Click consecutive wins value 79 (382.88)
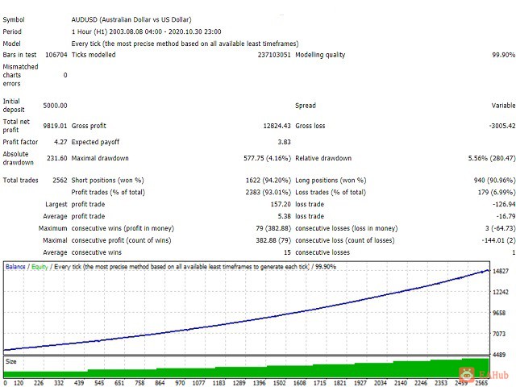The image size is (516, 387). click(273, 228)
